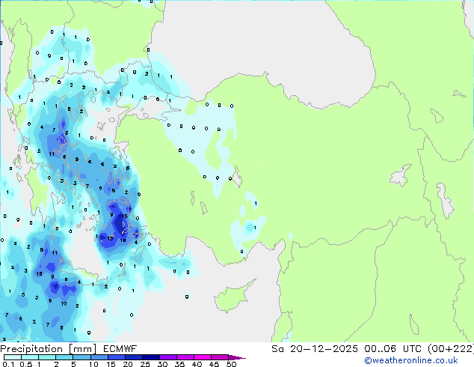This screenshot has width=474, height=367.
Task: Pick the 15–20 mm legend color swatch
Action: tap(116, 357)
